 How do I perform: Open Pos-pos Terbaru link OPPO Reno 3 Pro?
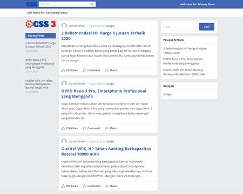(183, 61)
